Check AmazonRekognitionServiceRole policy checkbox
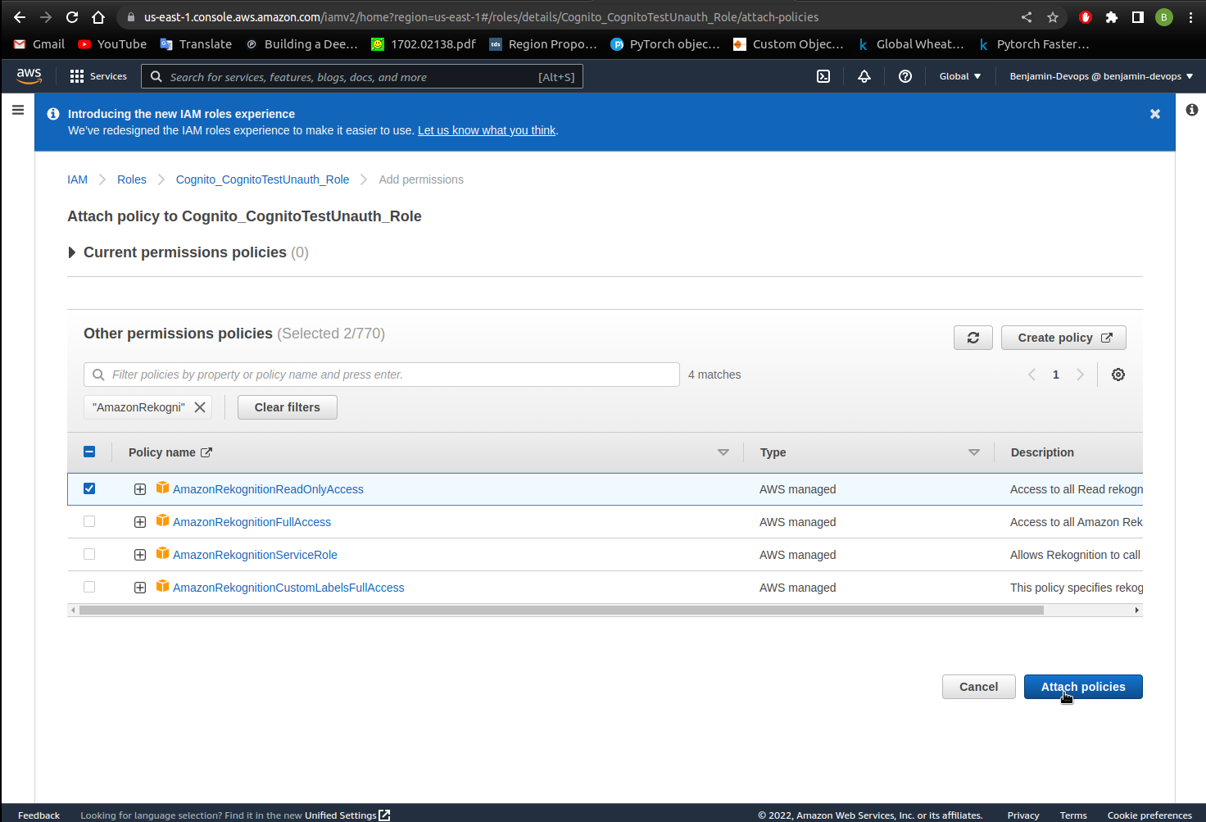The image size is (1206, 822). pos(89,554)
